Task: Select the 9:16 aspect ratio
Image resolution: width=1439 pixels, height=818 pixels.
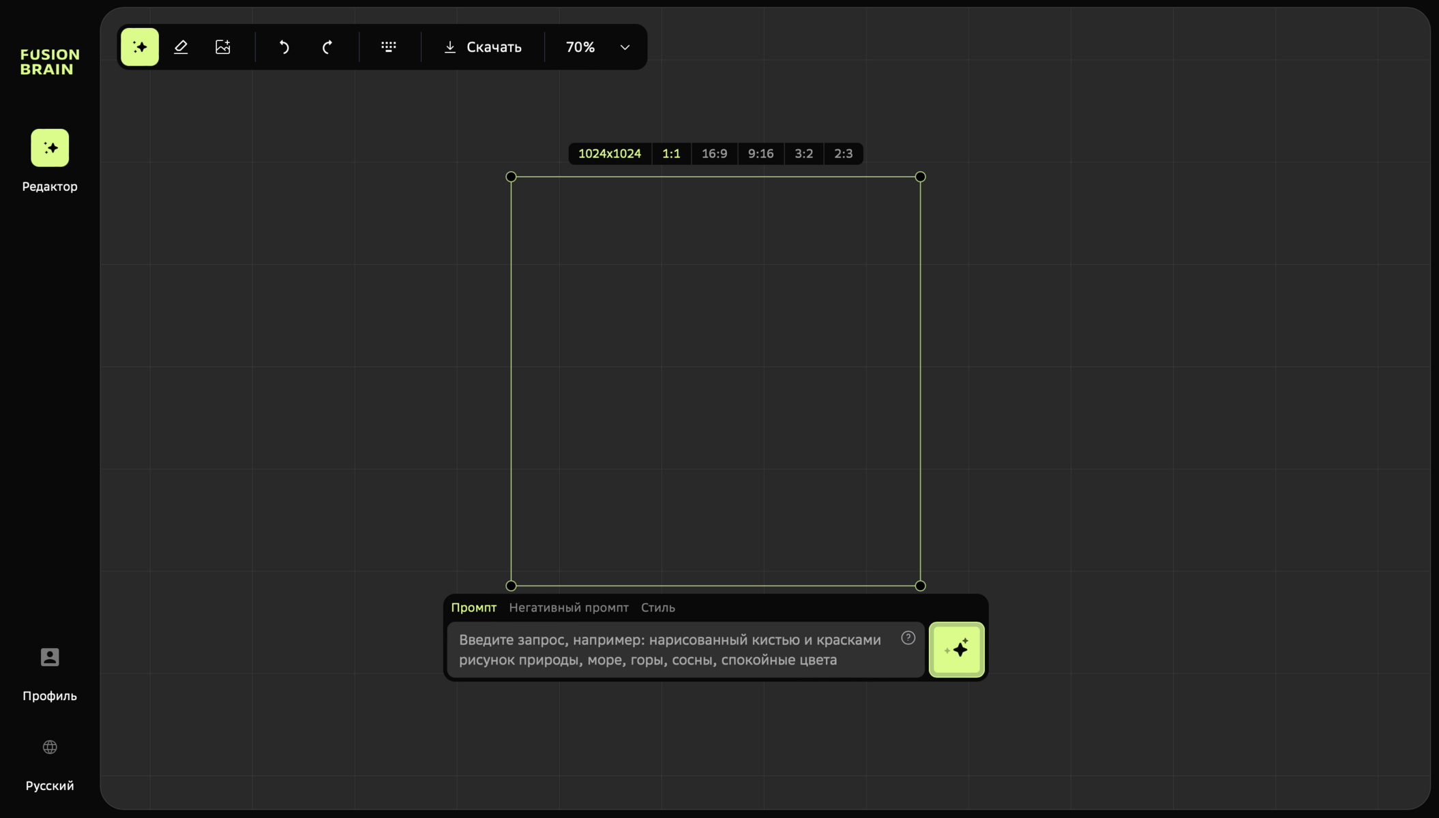Action: [x=760, y=154]
